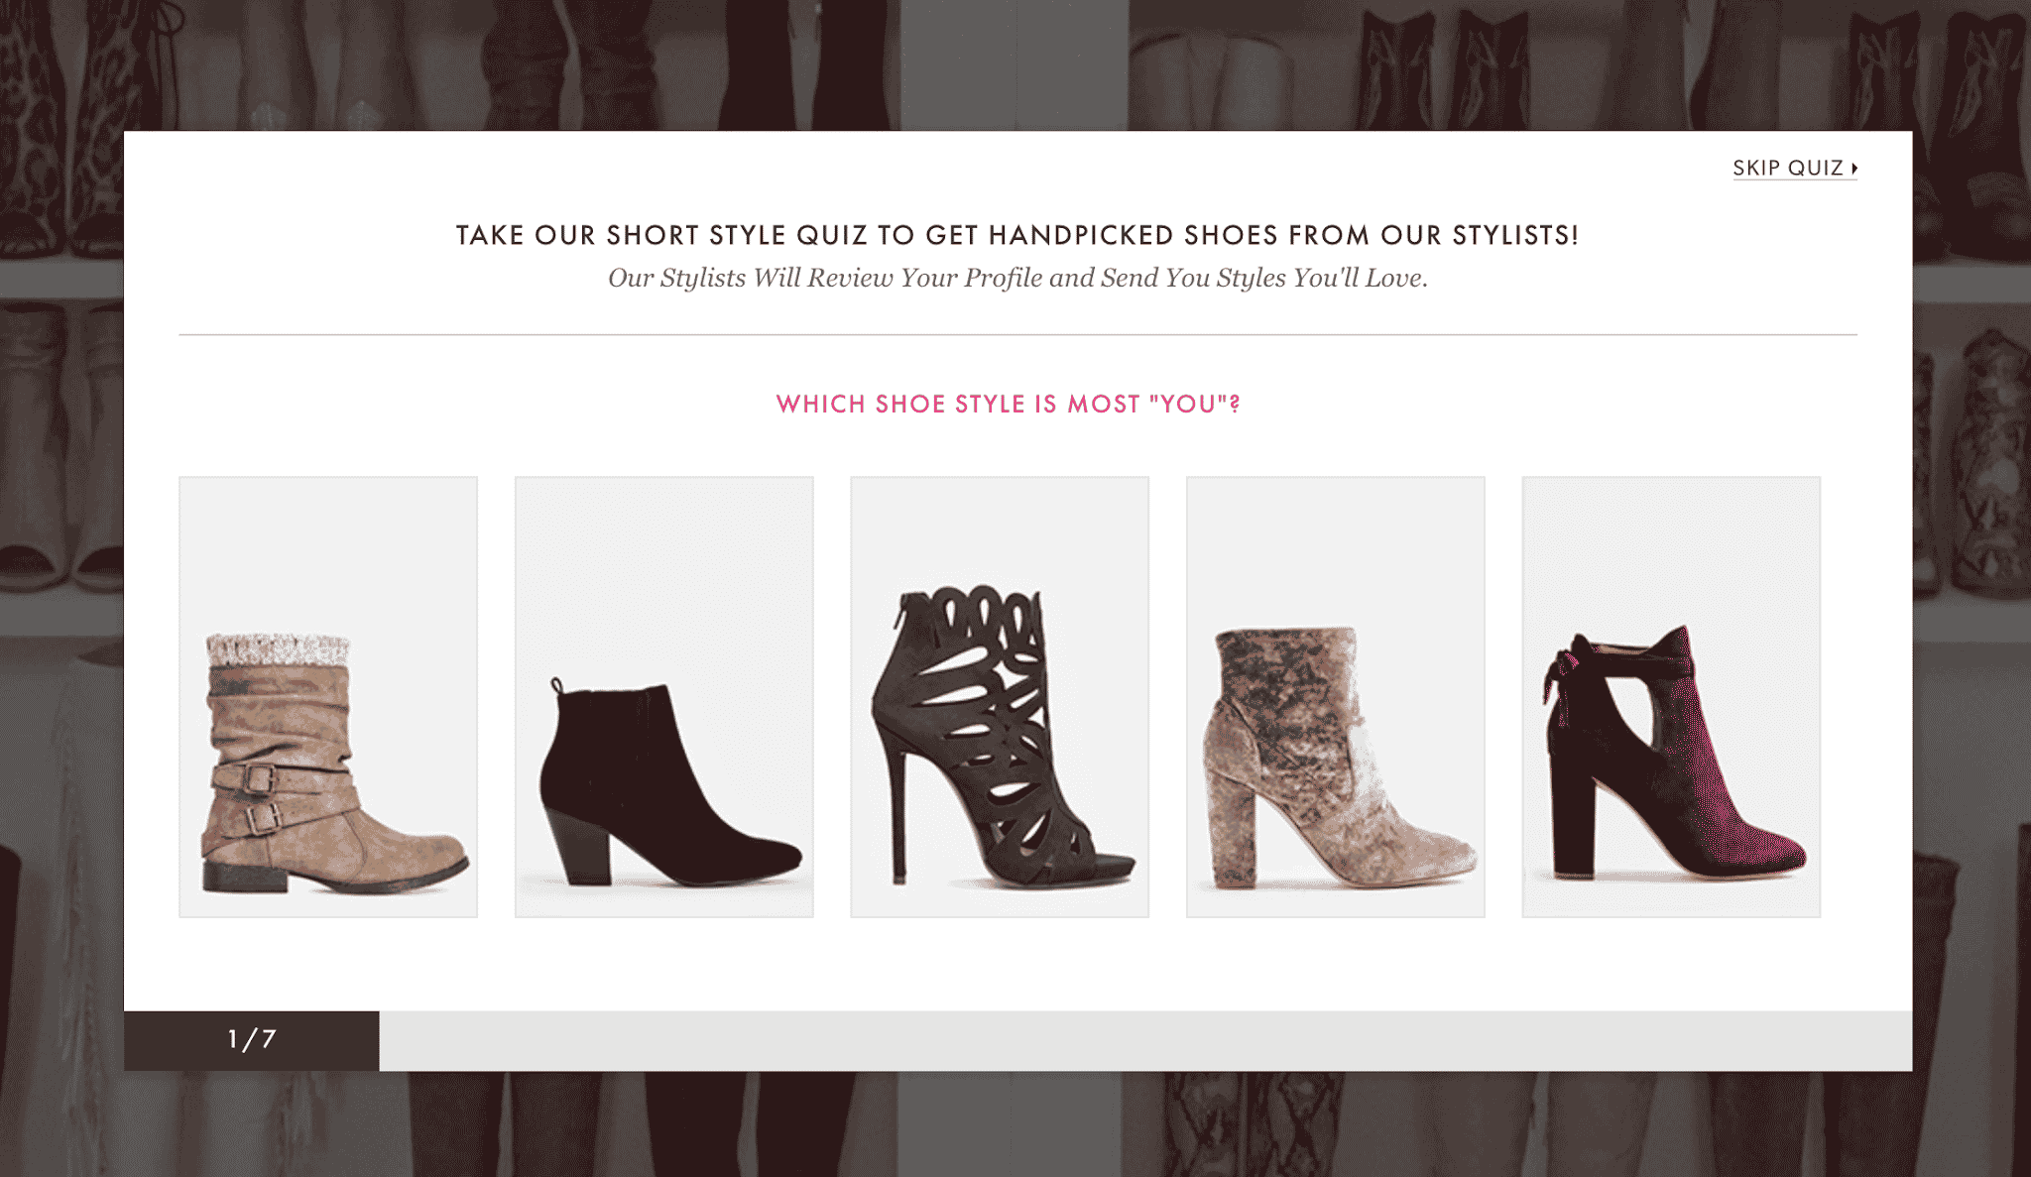Click the pull tab on the black bootie
This screenshot has height=1177, width=2031.
[x=557, y=686]
